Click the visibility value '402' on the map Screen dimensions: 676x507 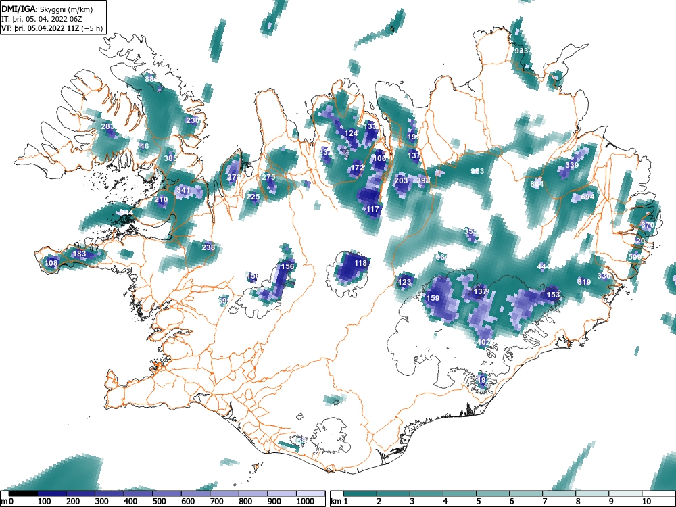click(484, 342)
